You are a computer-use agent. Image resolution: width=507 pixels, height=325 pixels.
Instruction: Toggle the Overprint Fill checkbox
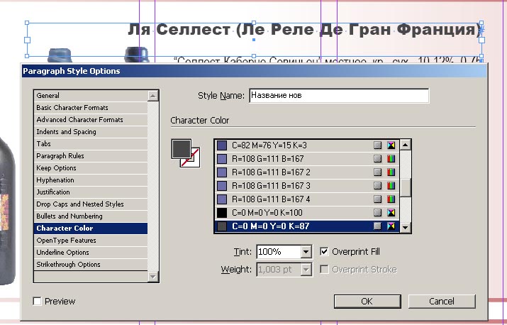(324, 251)
